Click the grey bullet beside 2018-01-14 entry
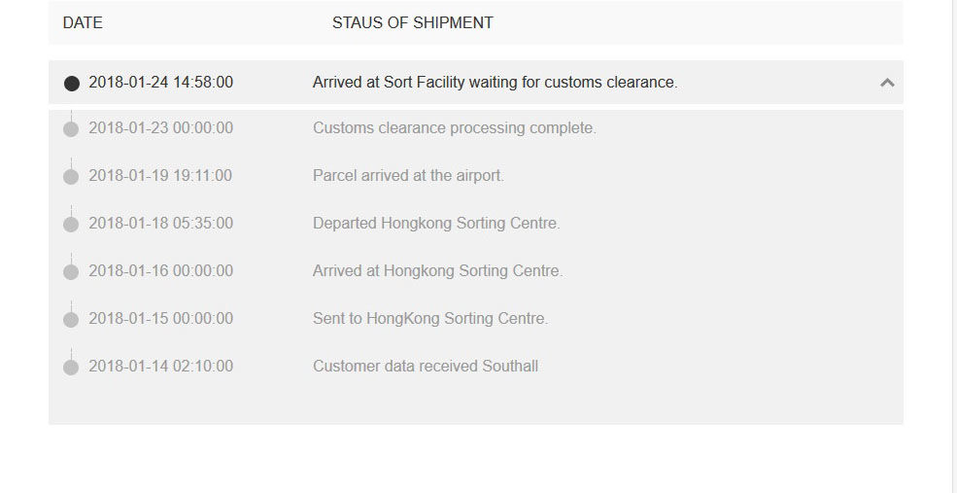This screenshot has width=957, height=493. (71, 368)
